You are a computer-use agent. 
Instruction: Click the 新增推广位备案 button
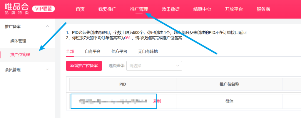[84, 66]
